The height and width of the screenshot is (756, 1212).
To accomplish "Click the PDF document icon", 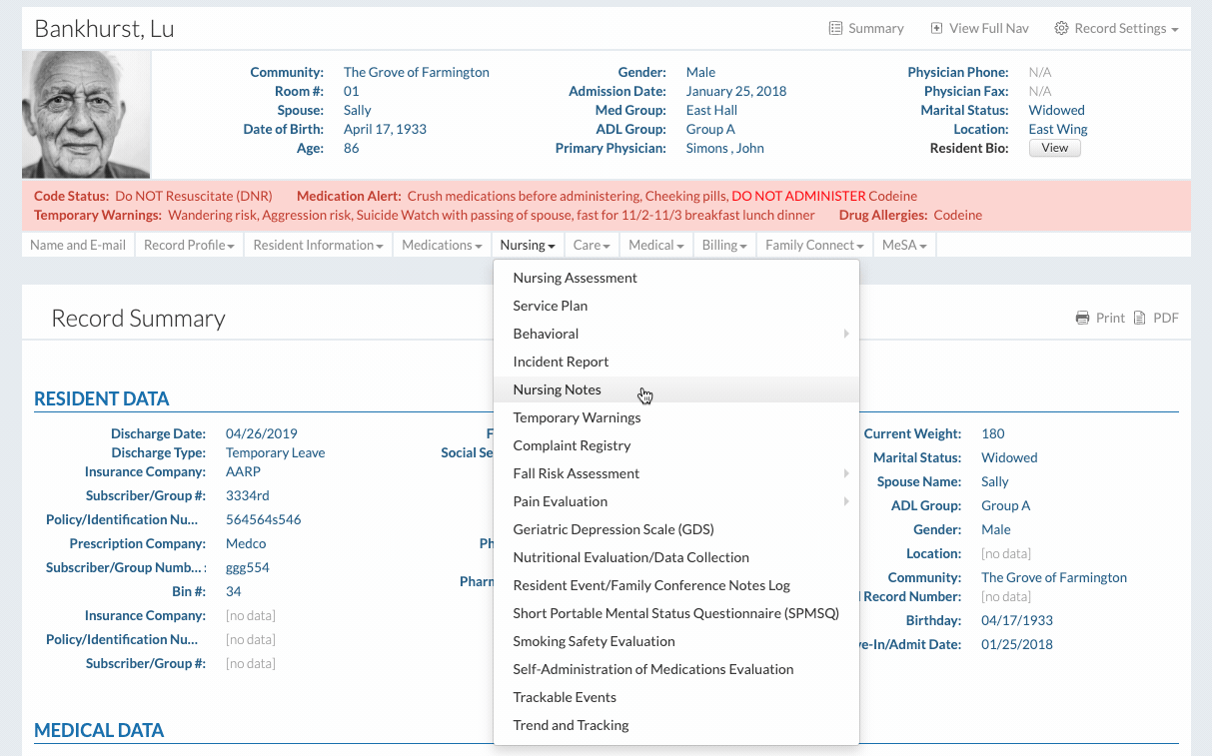I will (x=1138, y=319).
